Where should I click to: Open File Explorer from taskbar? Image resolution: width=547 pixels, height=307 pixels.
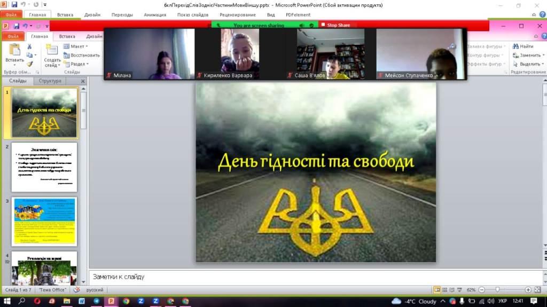67,301
